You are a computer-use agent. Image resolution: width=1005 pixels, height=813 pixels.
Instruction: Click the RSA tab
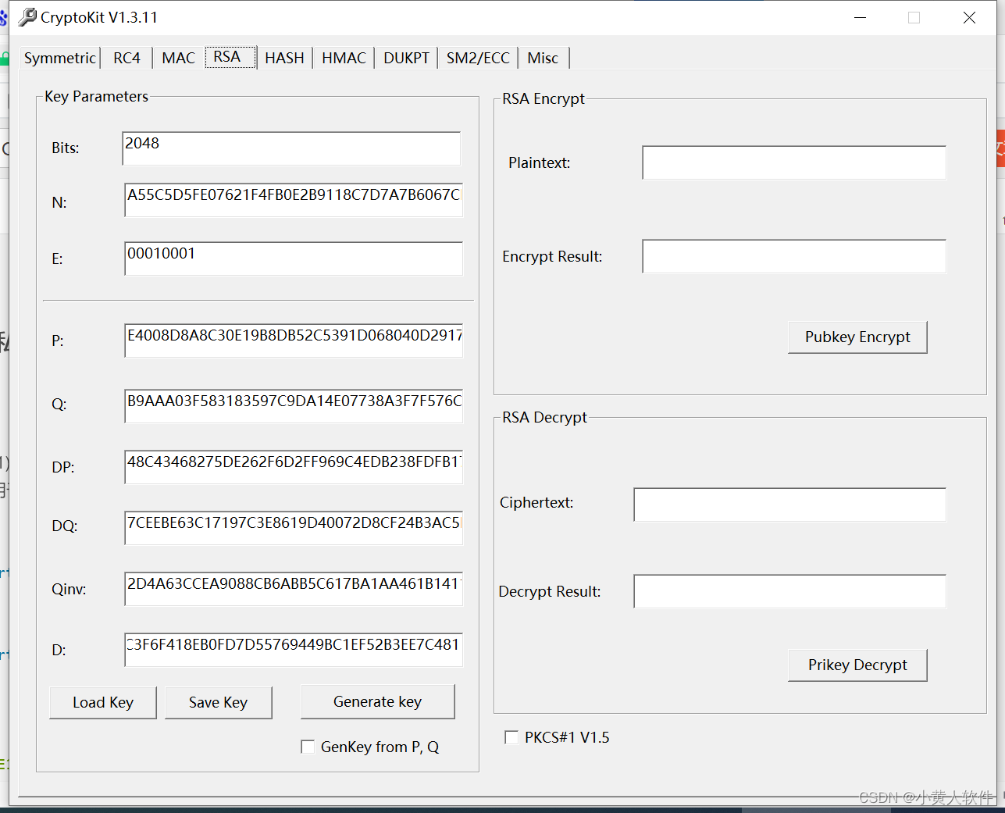tap(230, 57)
